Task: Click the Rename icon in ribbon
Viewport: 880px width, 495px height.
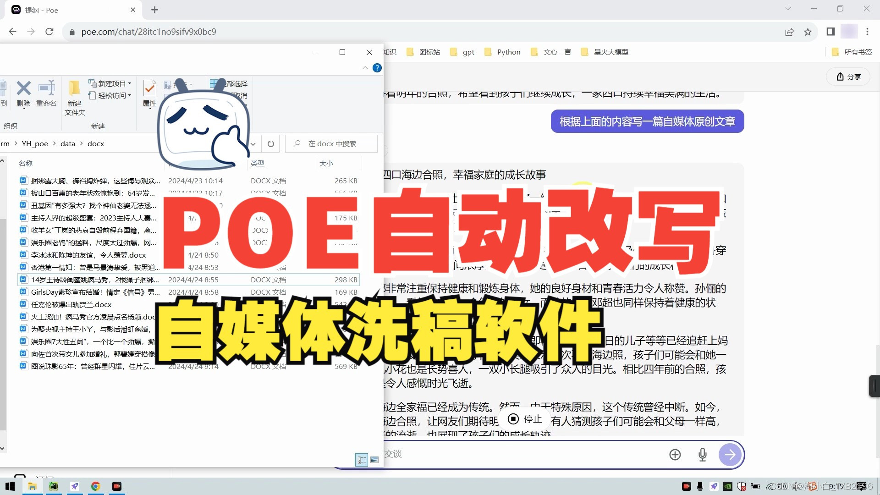Action: (x=46, y=93)
